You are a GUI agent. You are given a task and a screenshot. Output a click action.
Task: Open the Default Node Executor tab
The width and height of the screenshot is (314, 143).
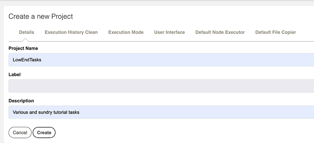[x=220, y=32]
